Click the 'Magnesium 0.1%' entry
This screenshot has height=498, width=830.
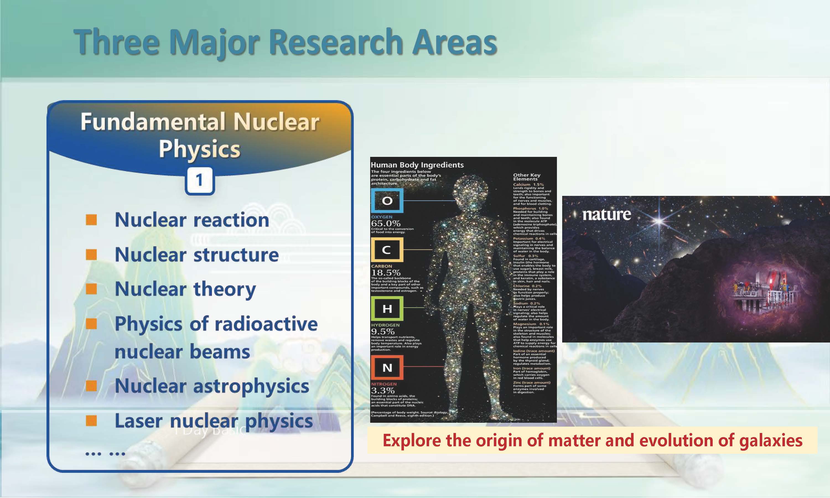pos(531,324)
